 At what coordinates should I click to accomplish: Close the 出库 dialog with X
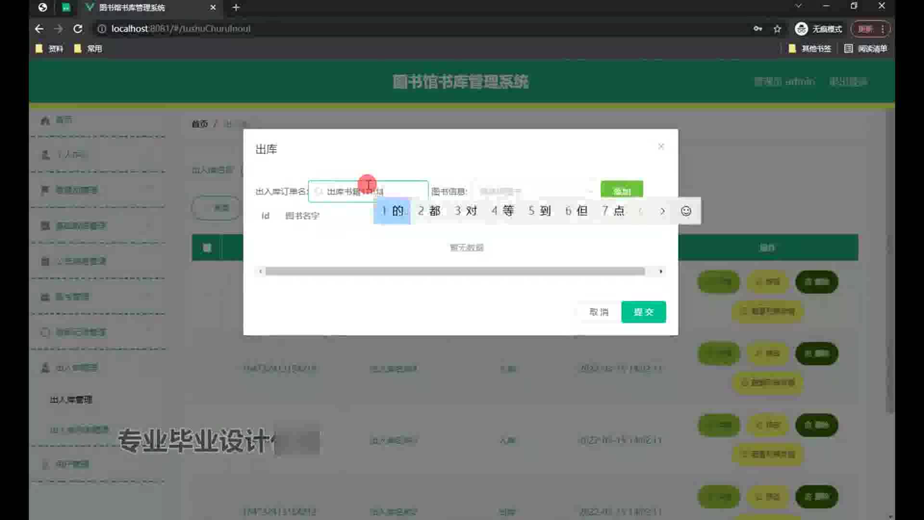click(661, 146)
